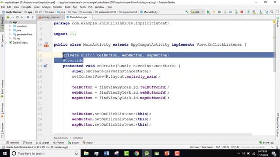Toggle the Run tool window
This screenshot has width=280, height=157.
73,143
